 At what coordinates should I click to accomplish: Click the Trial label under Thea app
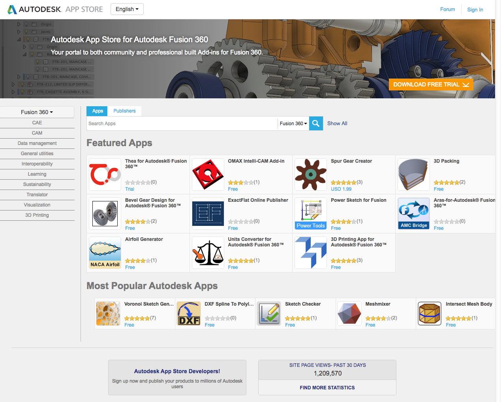pos(129,189)
